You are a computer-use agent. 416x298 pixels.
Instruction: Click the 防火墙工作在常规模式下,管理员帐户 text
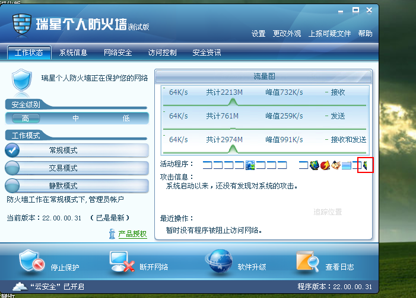pos(65,199)
